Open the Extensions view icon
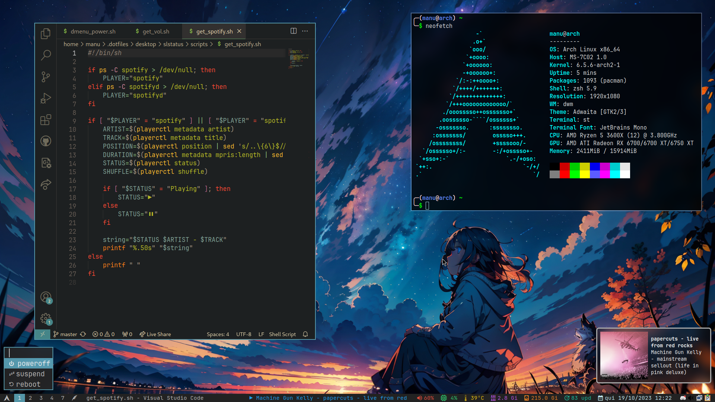Screen dimensions: 715x402 tap(45, 120)
